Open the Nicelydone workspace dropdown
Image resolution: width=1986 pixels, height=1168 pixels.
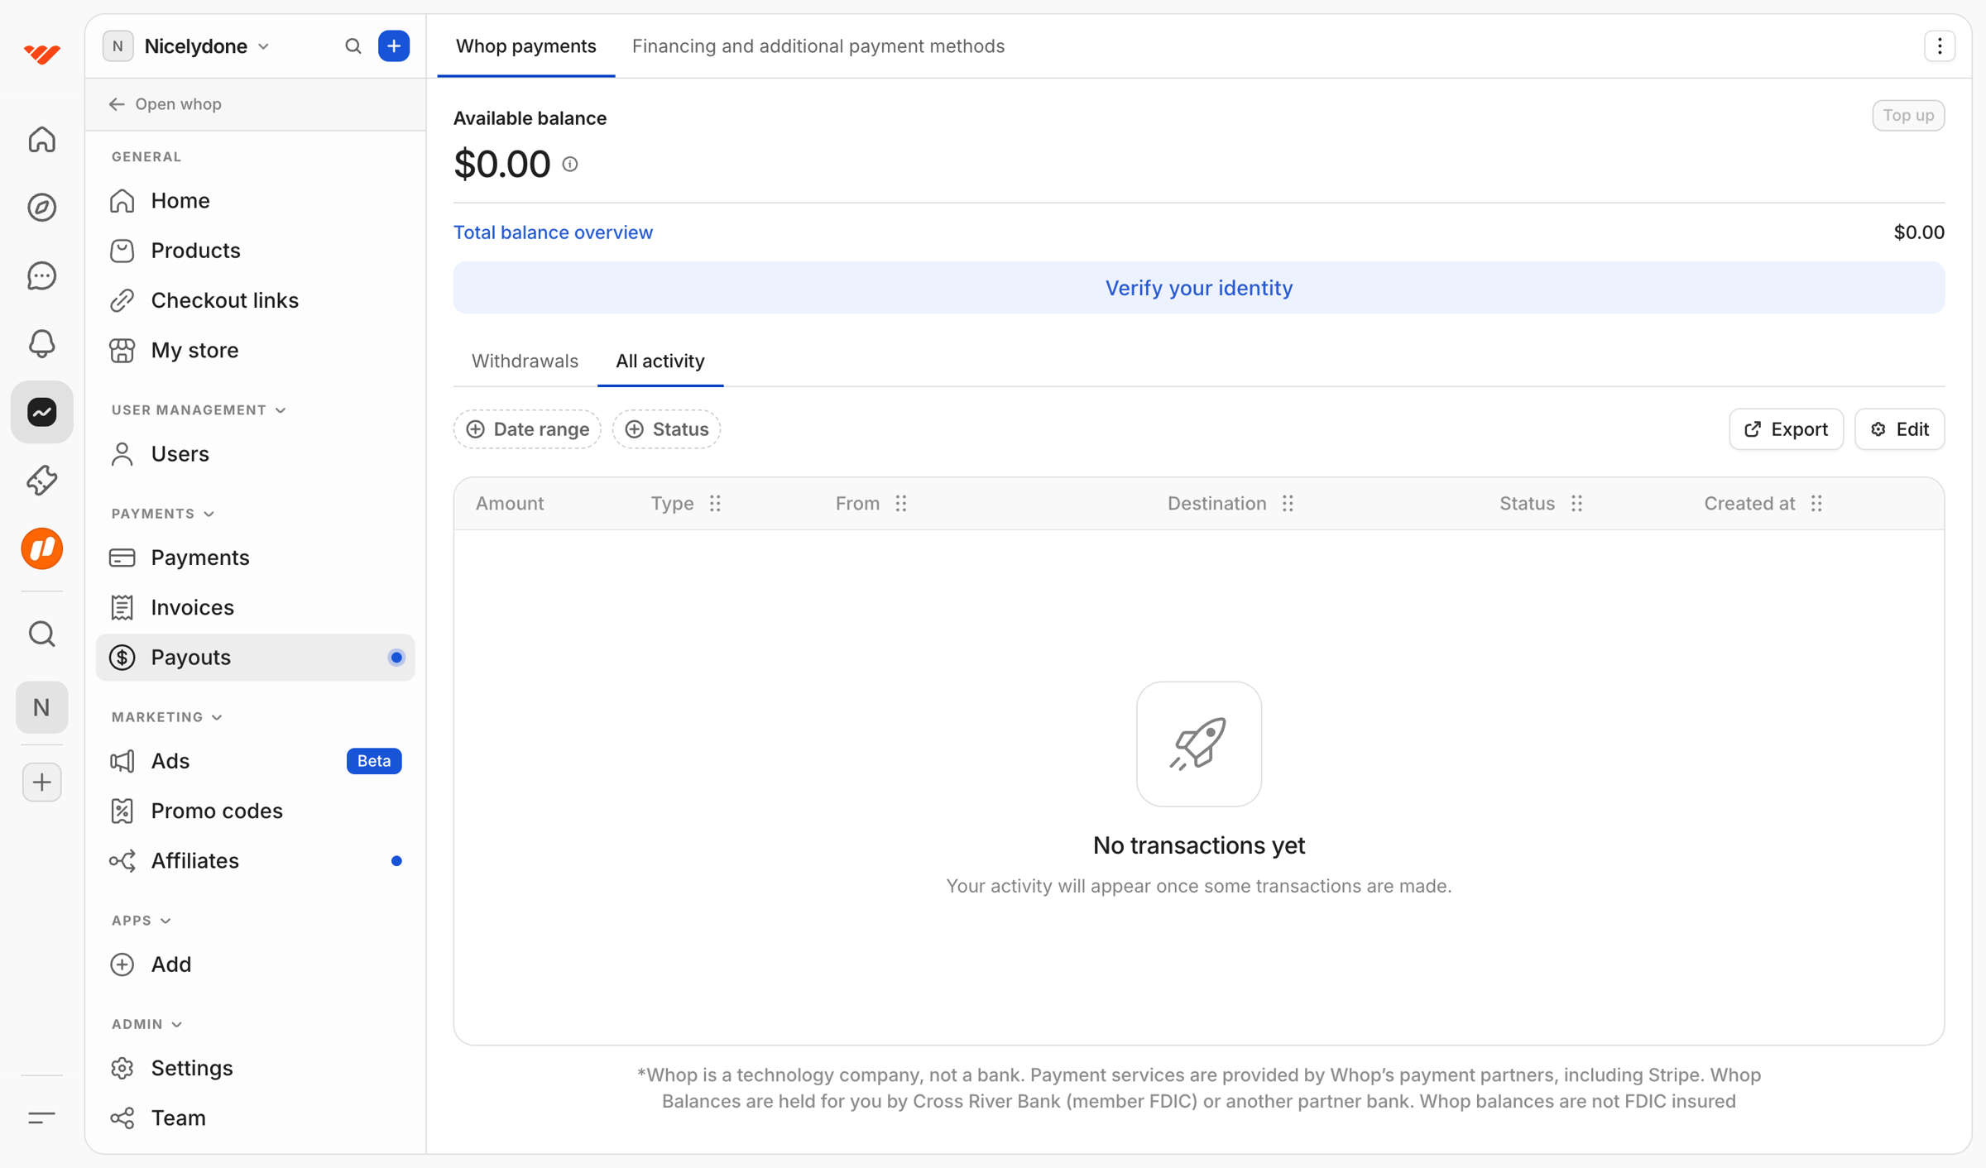pos(187,46)
